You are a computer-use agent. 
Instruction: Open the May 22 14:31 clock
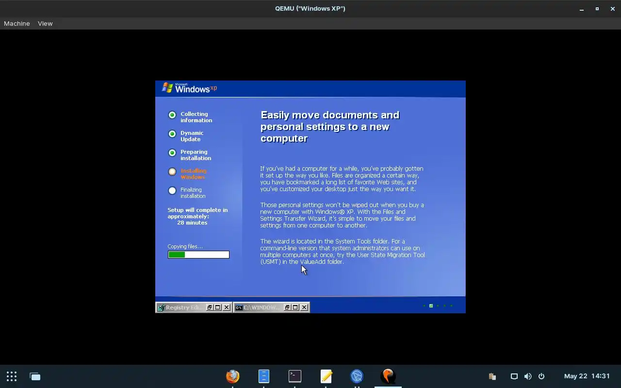[587, 376]
